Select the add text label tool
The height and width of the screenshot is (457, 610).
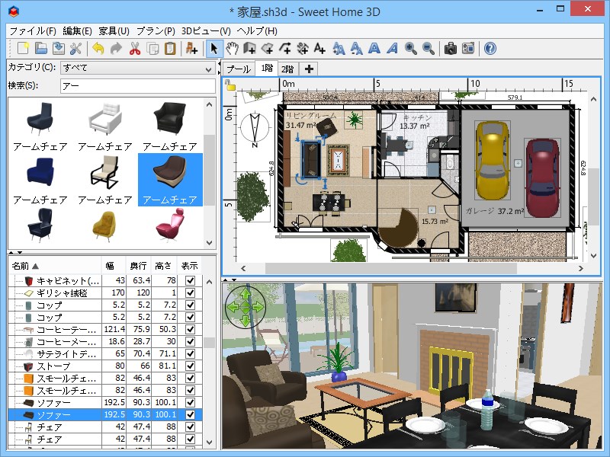[319, 49]
